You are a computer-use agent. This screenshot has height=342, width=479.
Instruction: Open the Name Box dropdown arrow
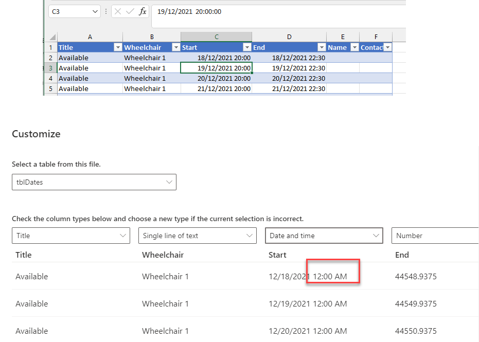[x=95, y=12]
